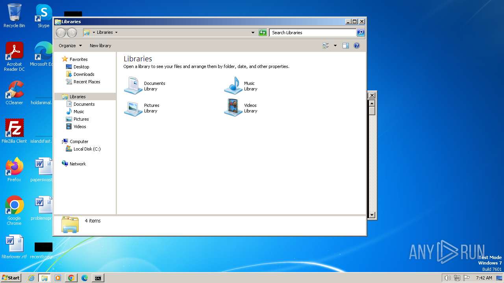The height and width of the screenshot is (283, 504).
Task: Launch Internet Explorer from the taskbar
Action: [x=31, y=278]
